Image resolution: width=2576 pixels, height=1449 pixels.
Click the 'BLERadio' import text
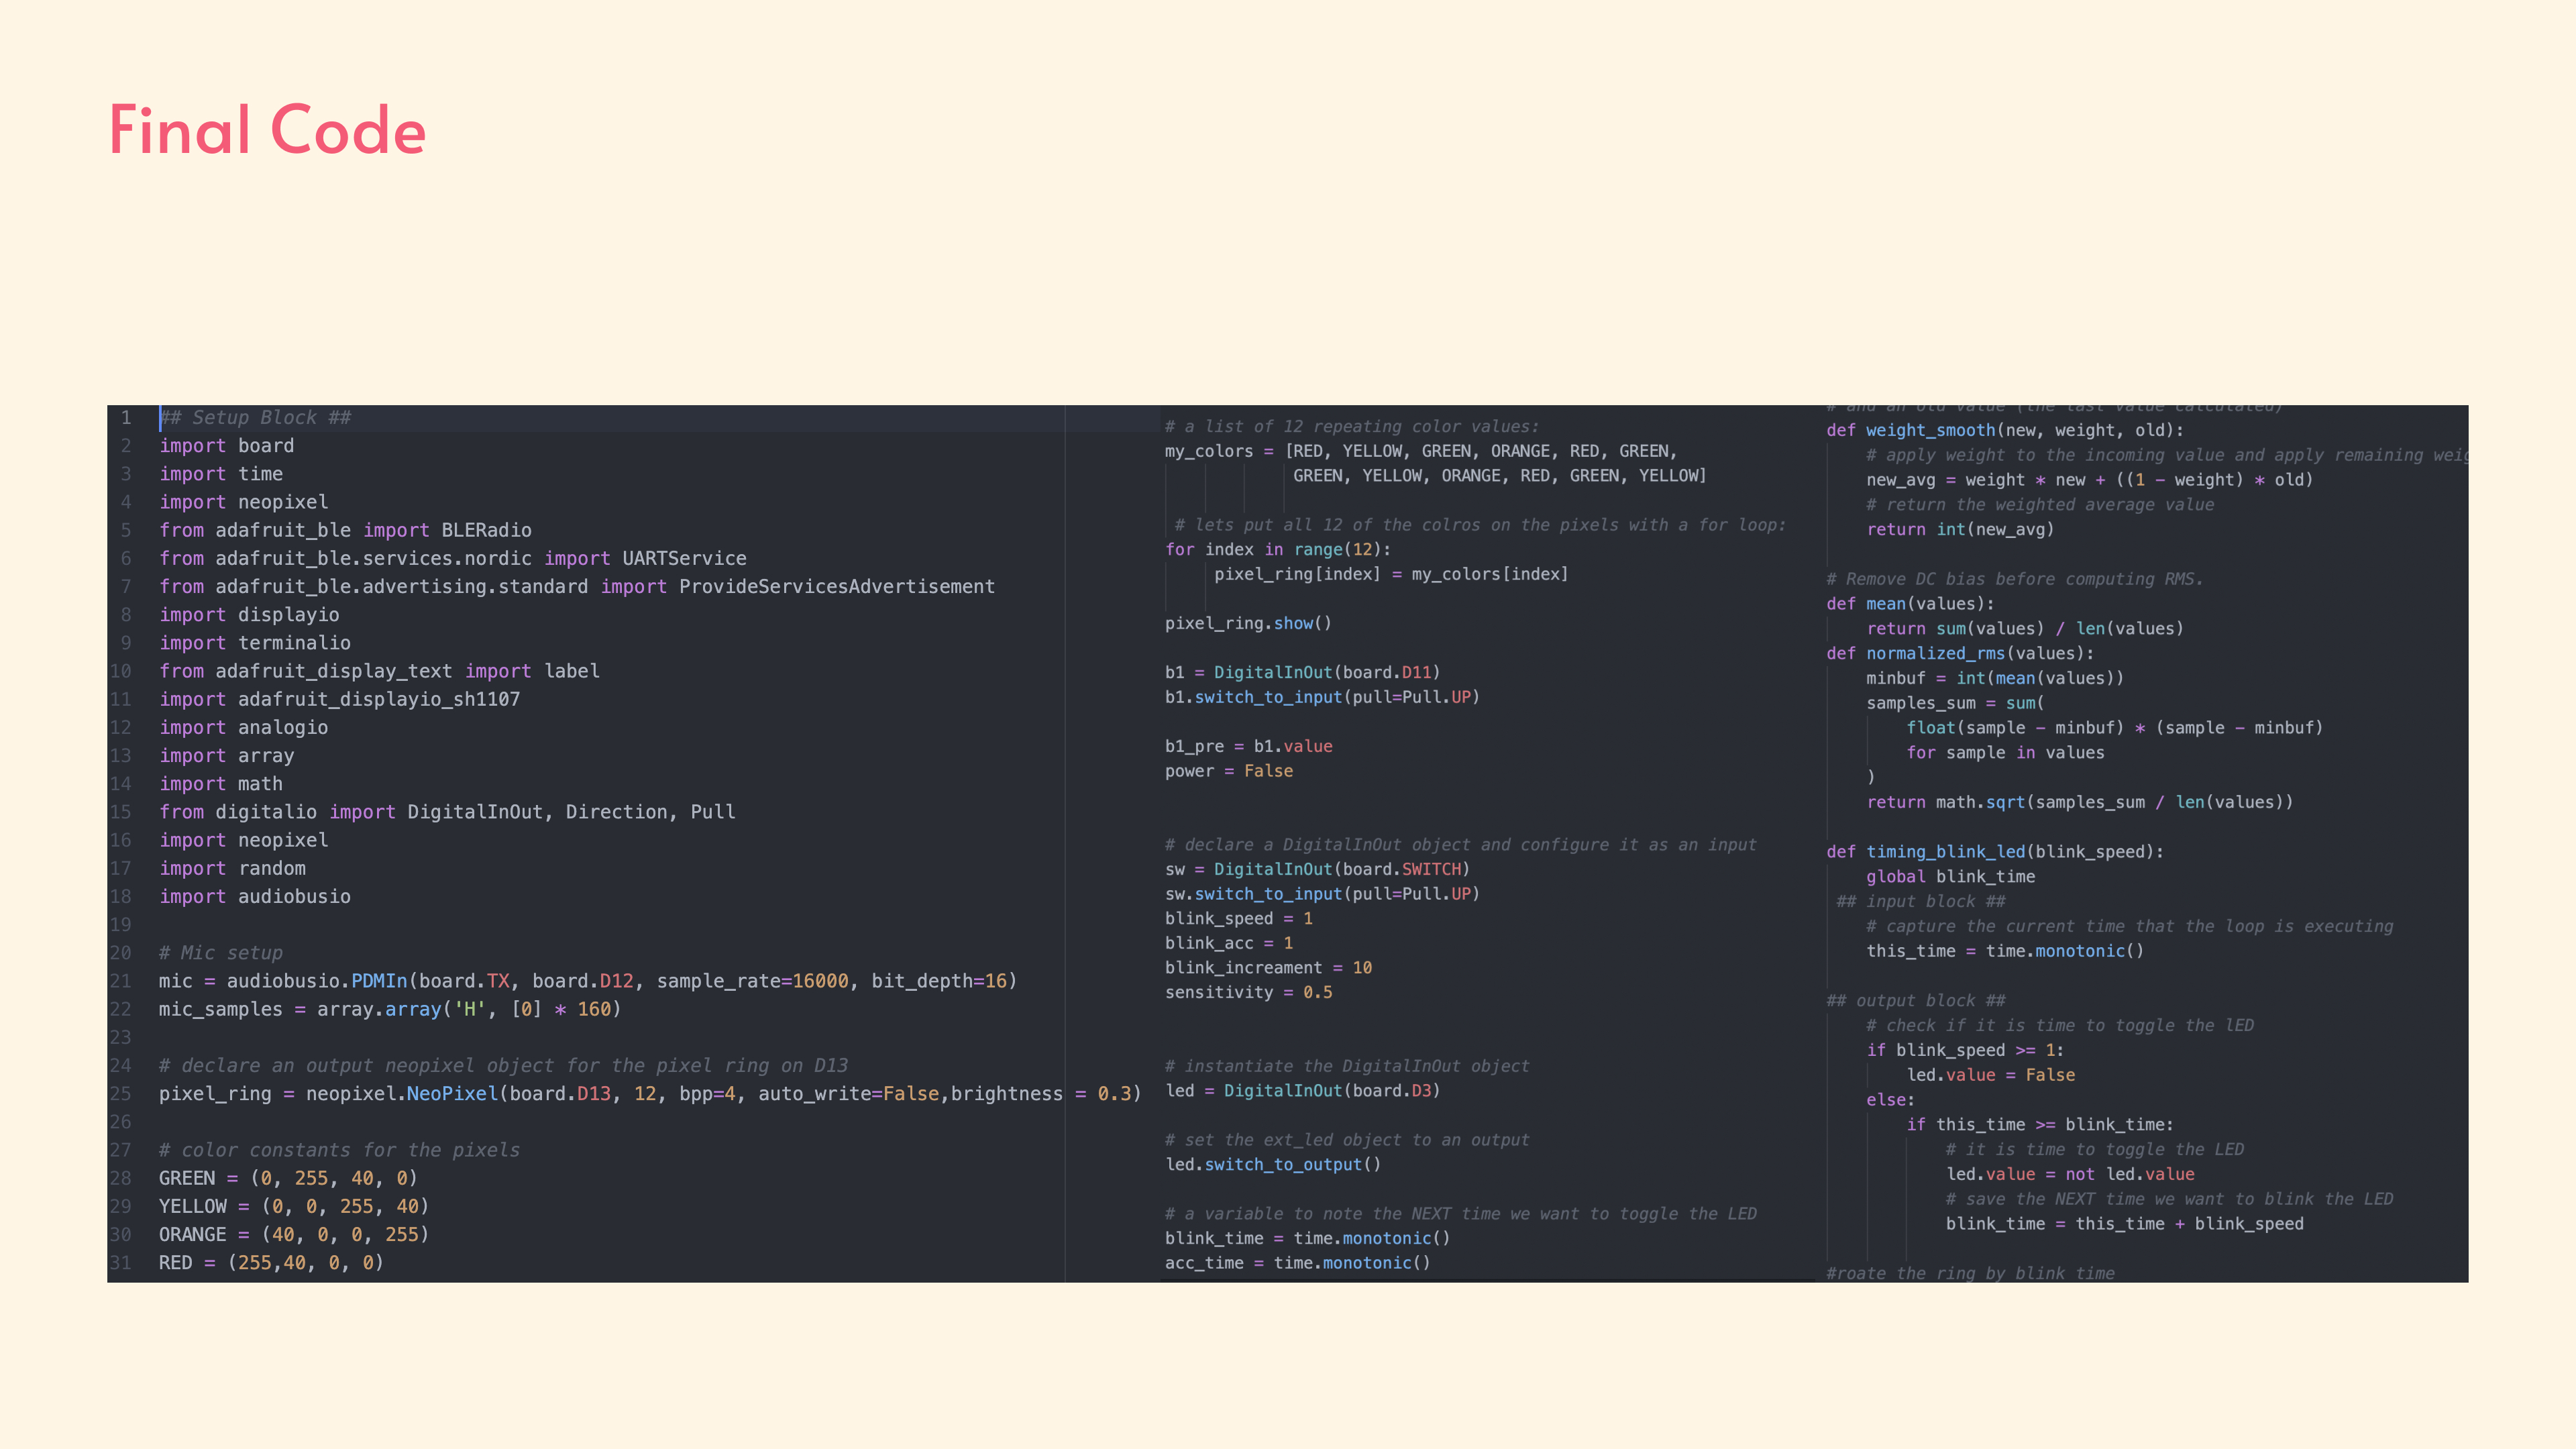coord(486,530)
